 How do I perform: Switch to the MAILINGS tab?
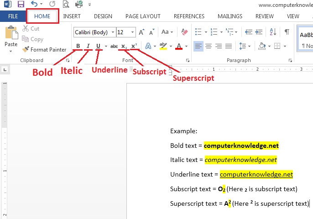(230, 16)
